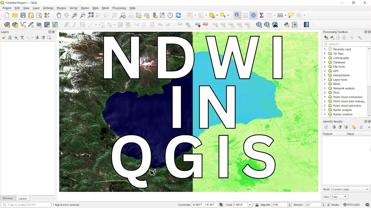Click the Messages log icon in status bar
The width and height of the screenshot is (371, 208).
368,205
